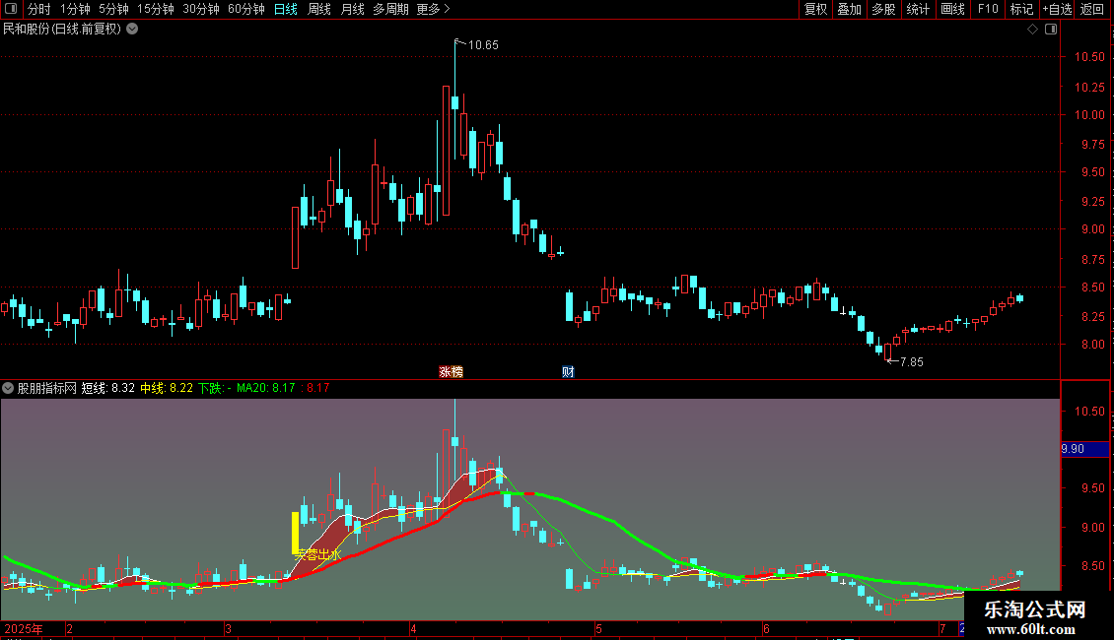Open the 股朋指标网 indicator dropdown arrow
Screen dimensions: 1114x640
coord(8,388)
